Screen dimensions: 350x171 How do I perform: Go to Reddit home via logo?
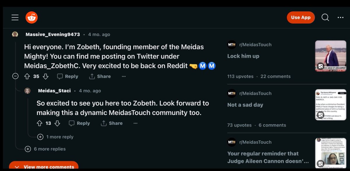32,18
